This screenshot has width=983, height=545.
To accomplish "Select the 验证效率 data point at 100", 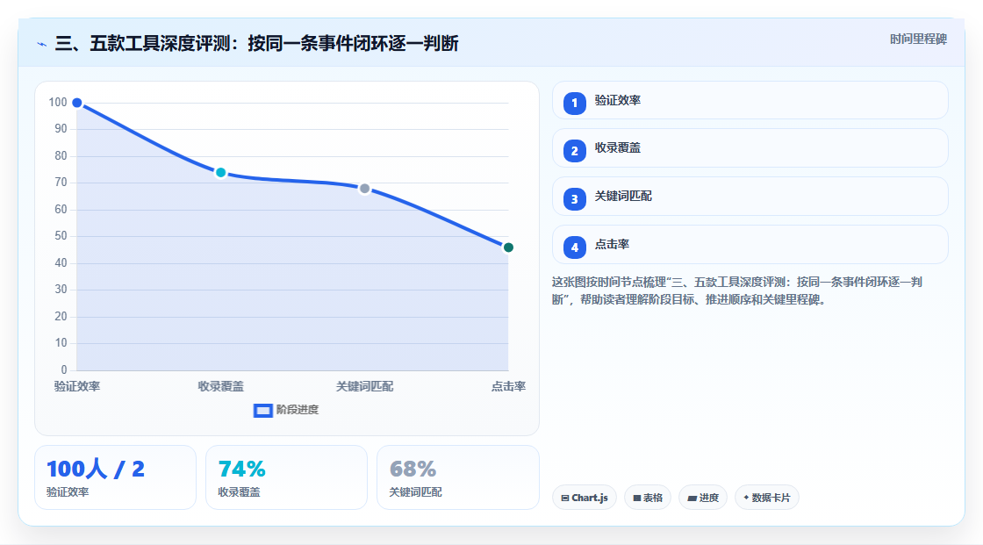I will click(77, 103).
